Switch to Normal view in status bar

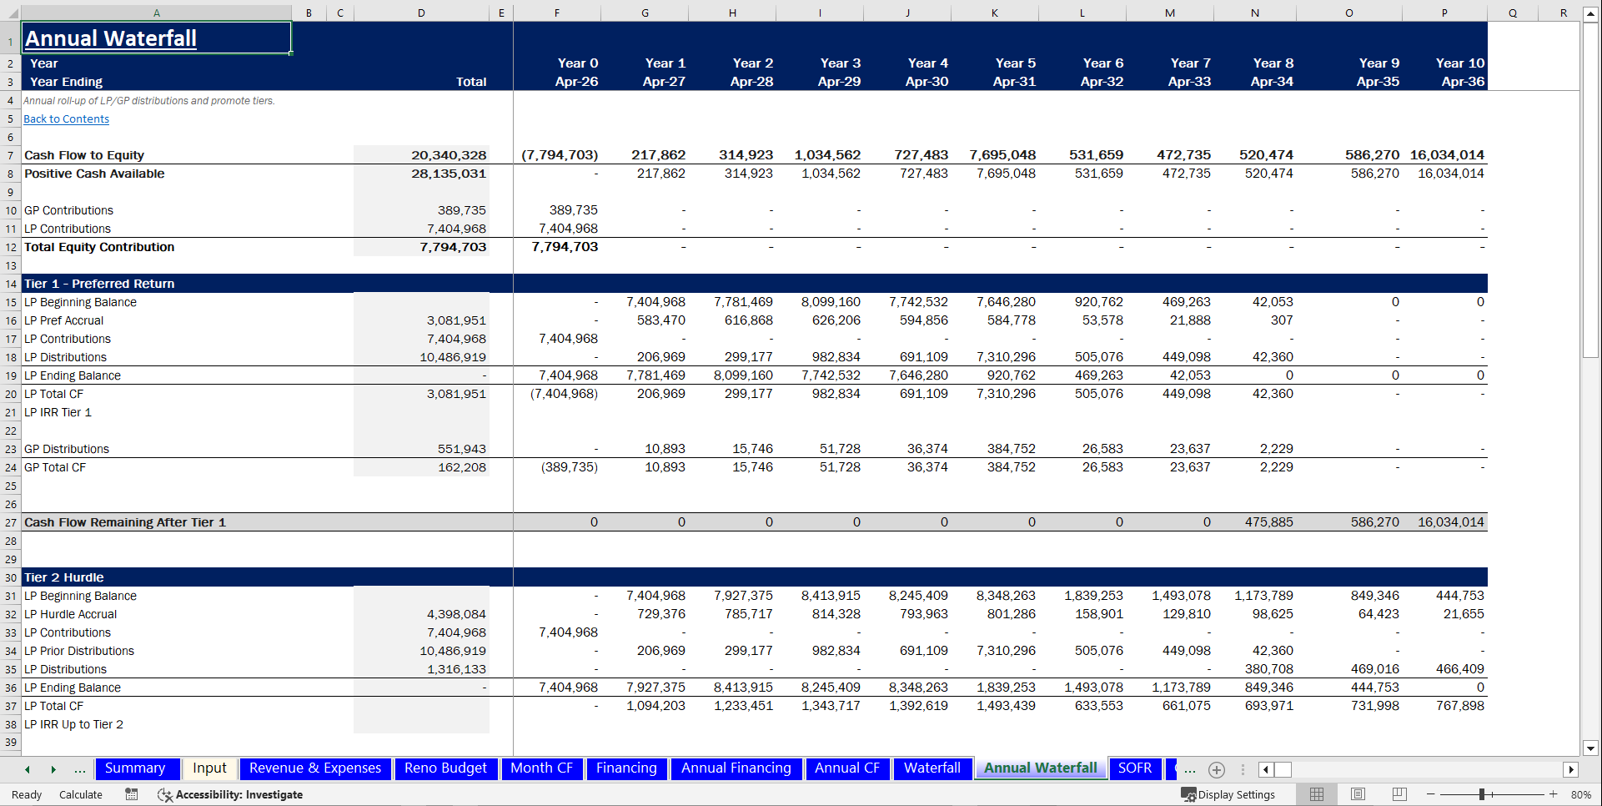(x=1317, y=794)
